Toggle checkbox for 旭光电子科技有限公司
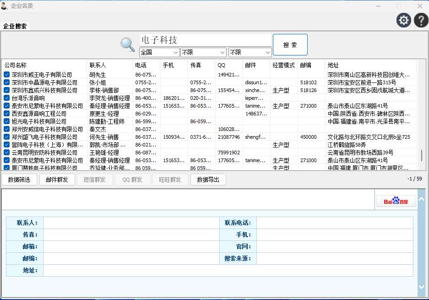Viewport: 429px width, 300px height. [x=7, y=121]
